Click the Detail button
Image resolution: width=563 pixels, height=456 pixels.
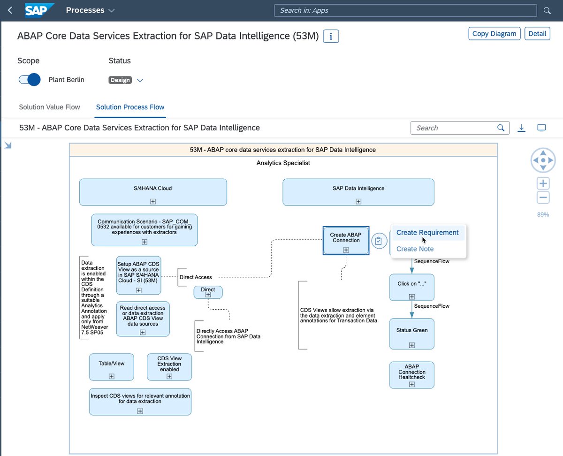pyautogui.click(x=537, y=33)
